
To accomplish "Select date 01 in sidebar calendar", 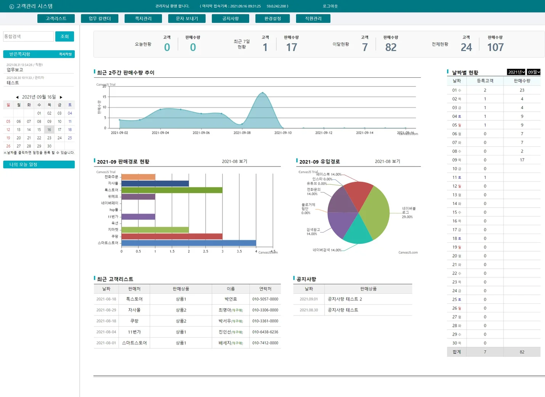I will (x=39, y=114).
